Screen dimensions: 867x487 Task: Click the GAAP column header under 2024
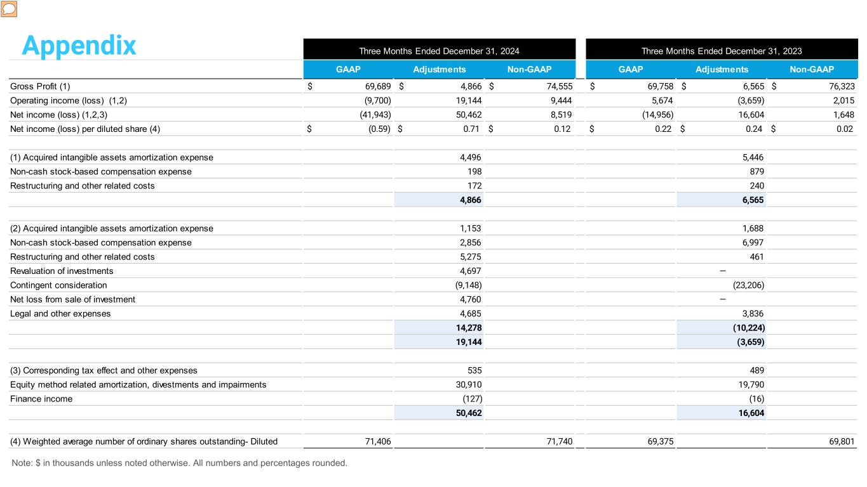(348, 70)
